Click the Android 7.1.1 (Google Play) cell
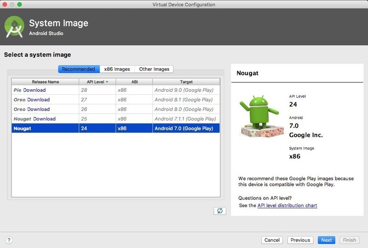Image resolution: width=368 pixels, height=248 pixels. point(186,119)
